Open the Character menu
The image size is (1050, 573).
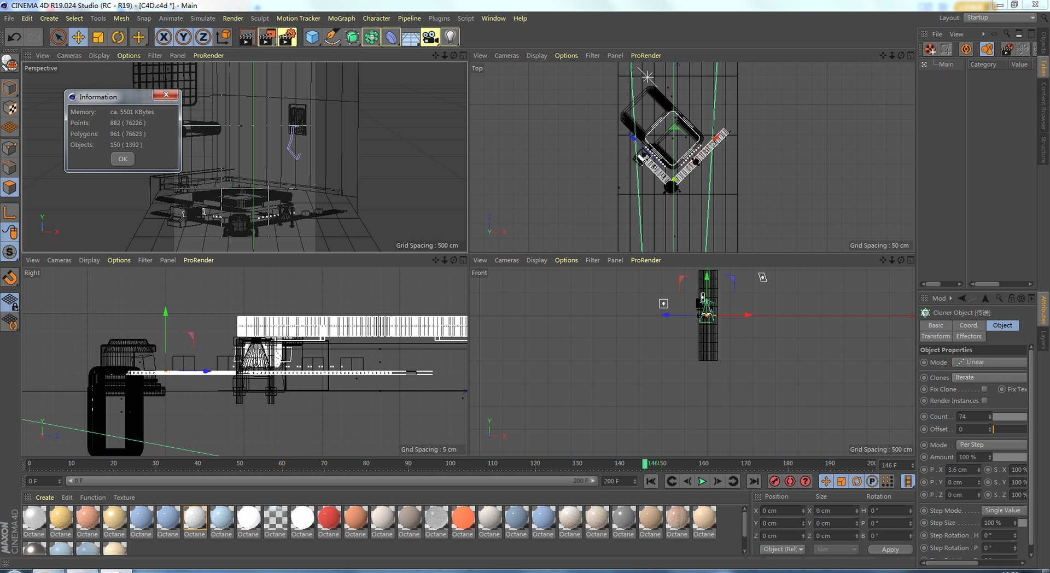376,18
